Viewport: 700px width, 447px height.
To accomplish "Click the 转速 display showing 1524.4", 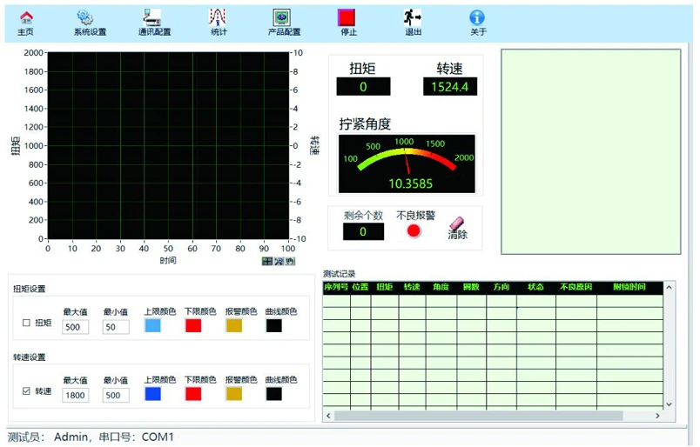I will [450, 87].
